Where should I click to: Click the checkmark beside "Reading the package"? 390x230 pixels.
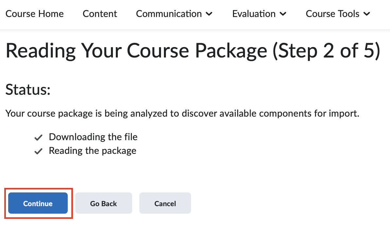pos(38,151)
